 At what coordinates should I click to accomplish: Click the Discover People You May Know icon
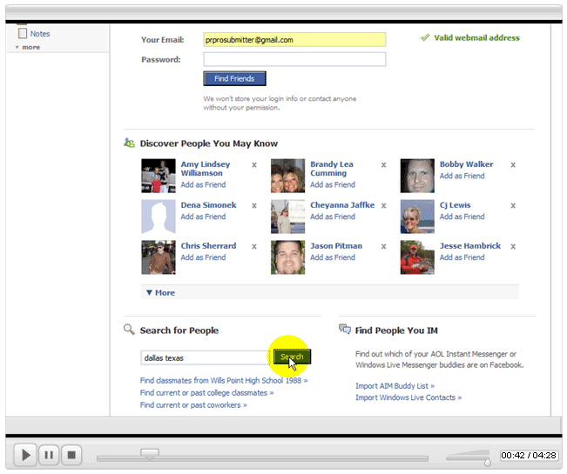coord(129,143)
